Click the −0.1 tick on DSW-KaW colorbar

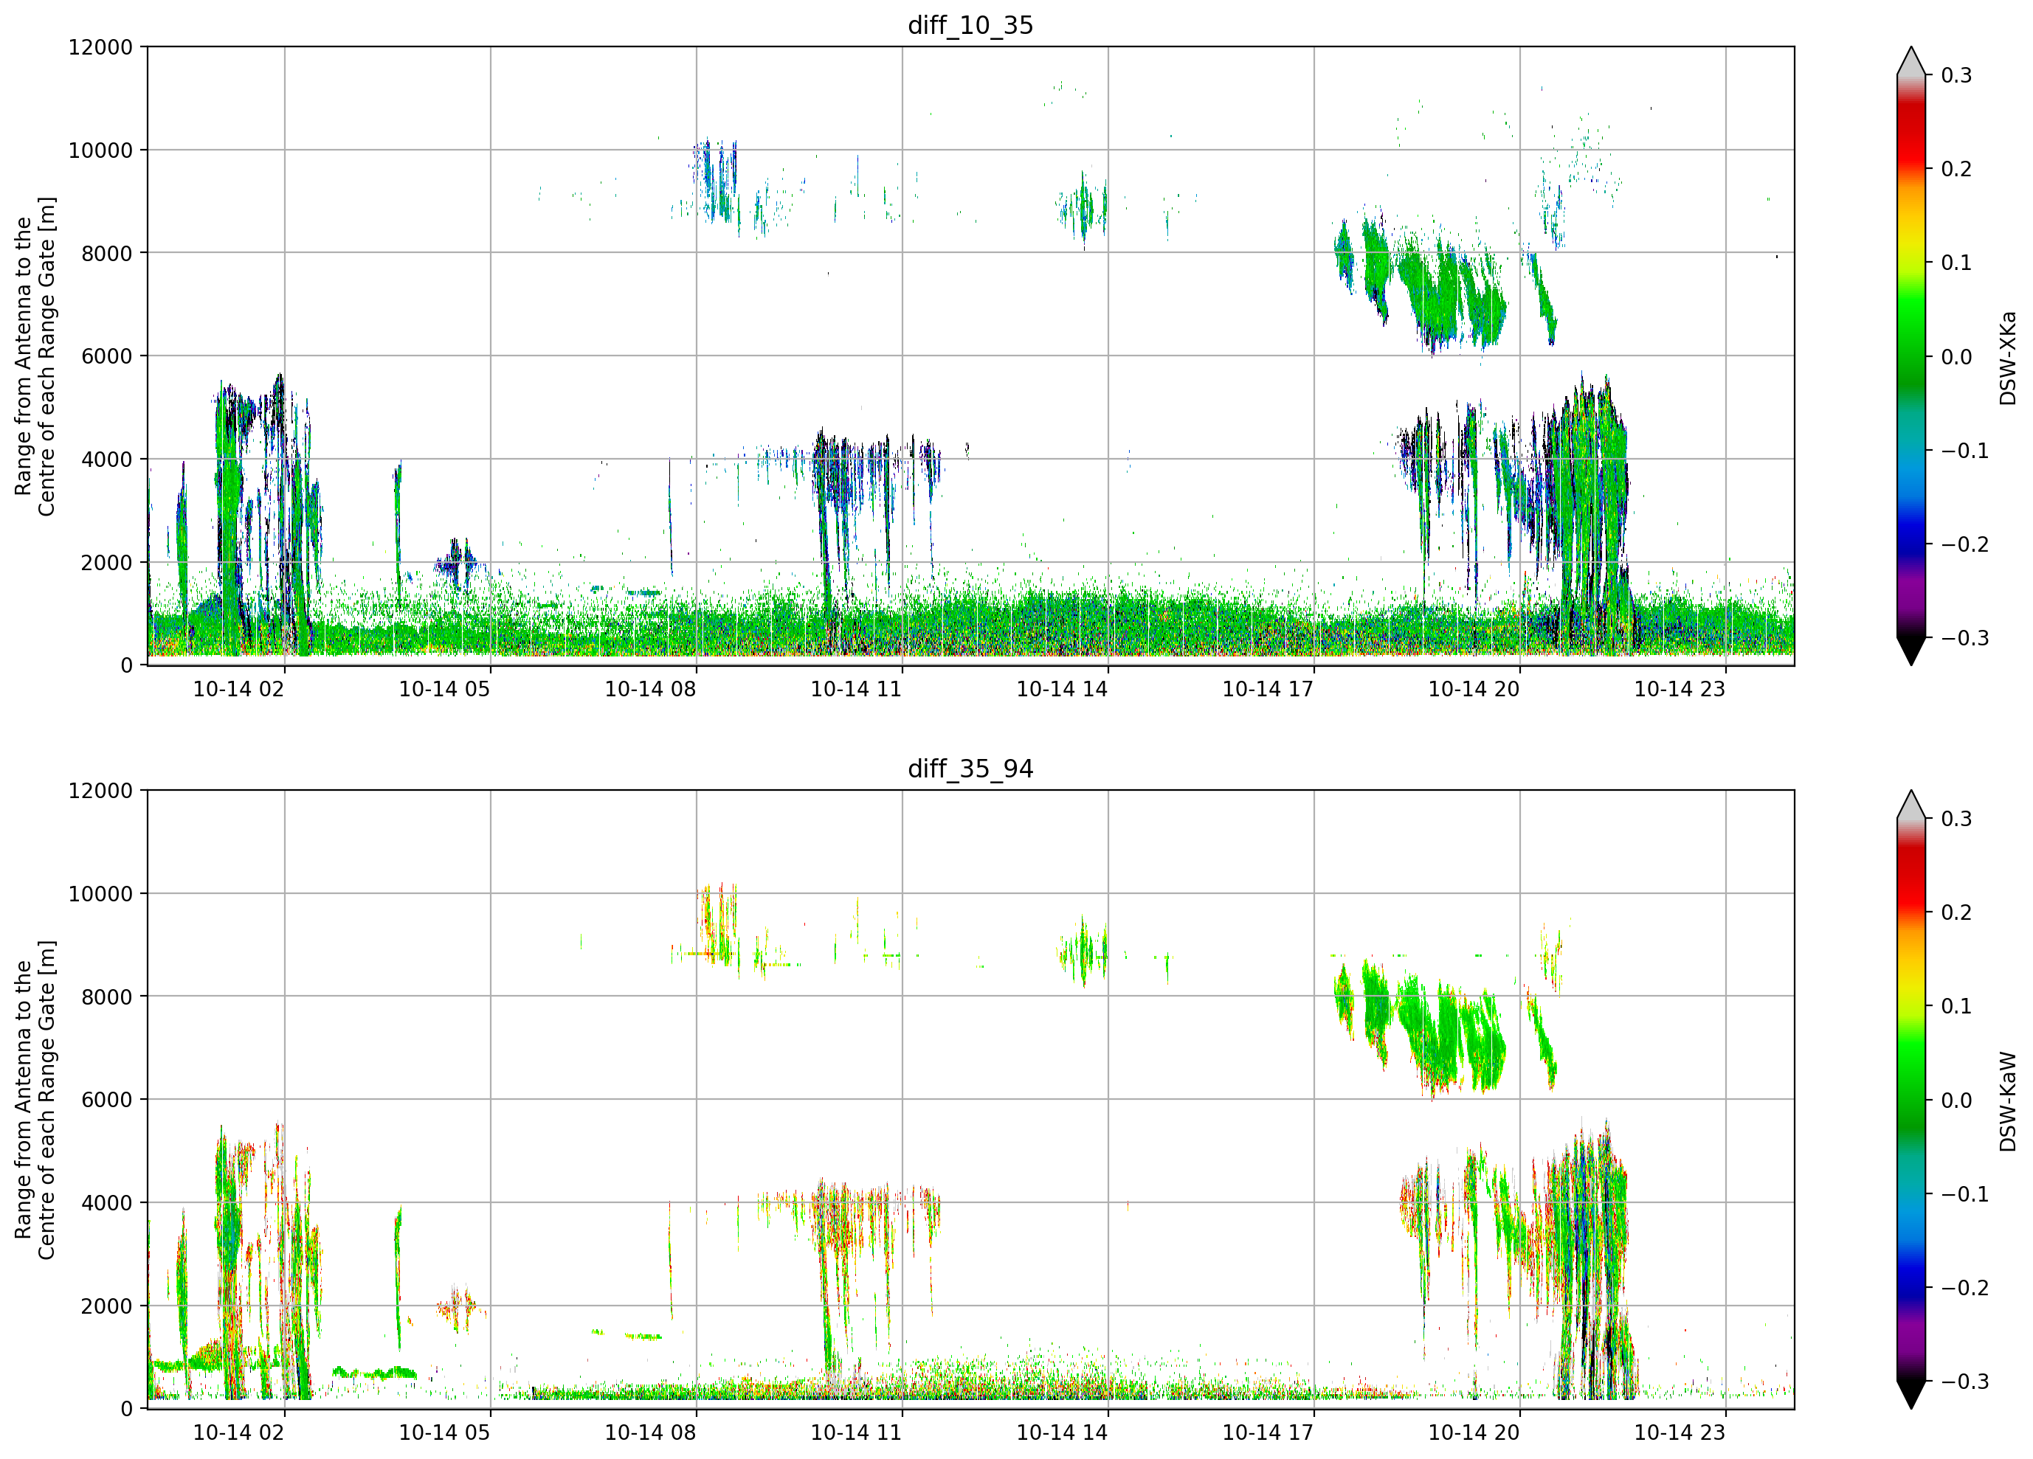[1965, 1195]
